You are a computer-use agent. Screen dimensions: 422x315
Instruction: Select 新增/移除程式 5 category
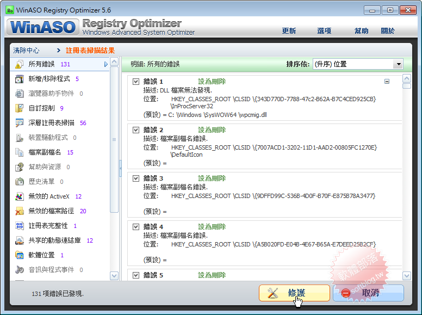click(x=60, y=79)
